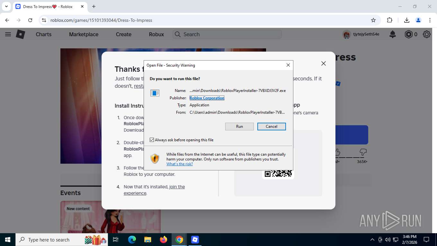The image size is (437, 246).
Task: Open Chrome extensions menu
Action: click(390, 20)
